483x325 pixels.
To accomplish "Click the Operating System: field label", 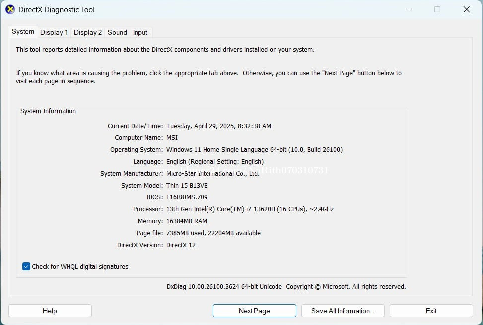I will (x=137, y=149).
